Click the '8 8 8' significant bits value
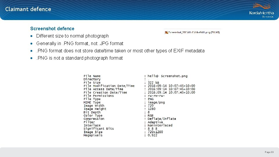 tap(152, 129)
